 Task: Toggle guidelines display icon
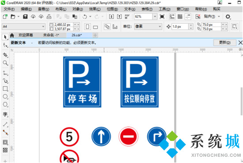[x=188, y=16]
